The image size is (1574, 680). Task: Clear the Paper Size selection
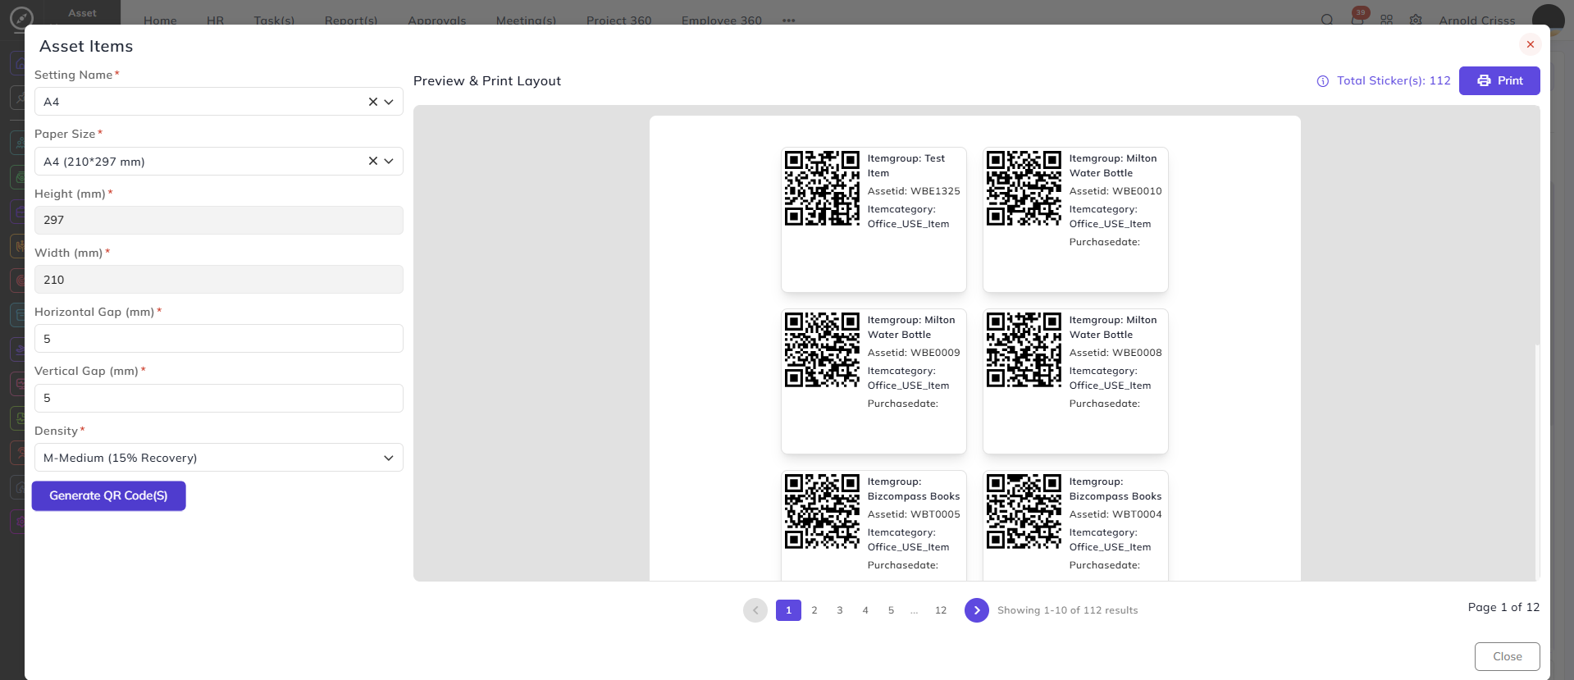[372, 161]
